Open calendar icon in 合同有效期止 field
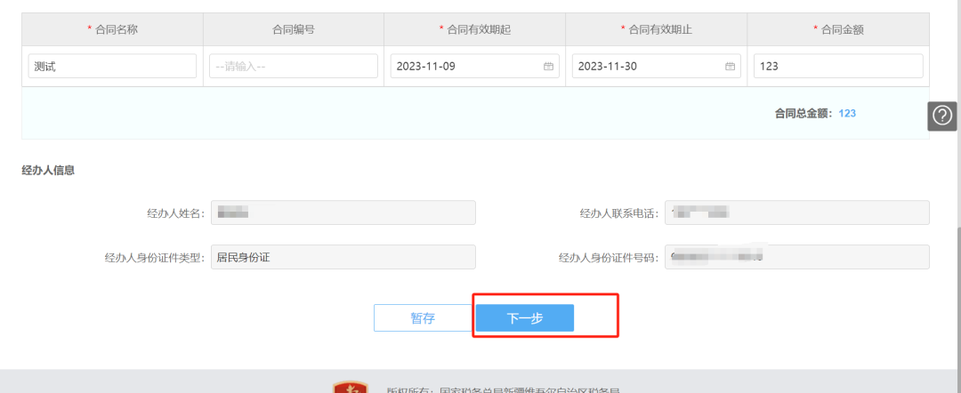 730,66
